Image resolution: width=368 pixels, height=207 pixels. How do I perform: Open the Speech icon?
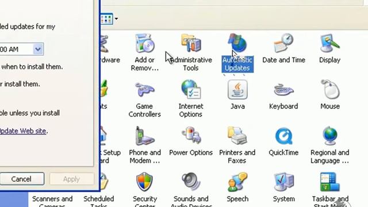tap(237, 182)
